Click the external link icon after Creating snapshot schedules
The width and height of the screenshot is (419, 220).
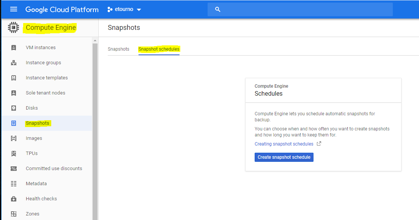[319, 144]
